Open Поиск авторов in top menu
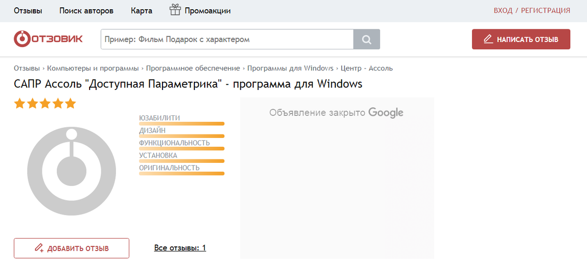Image resolution: width=587 pixels, height=269 pixels. [87, 10]
